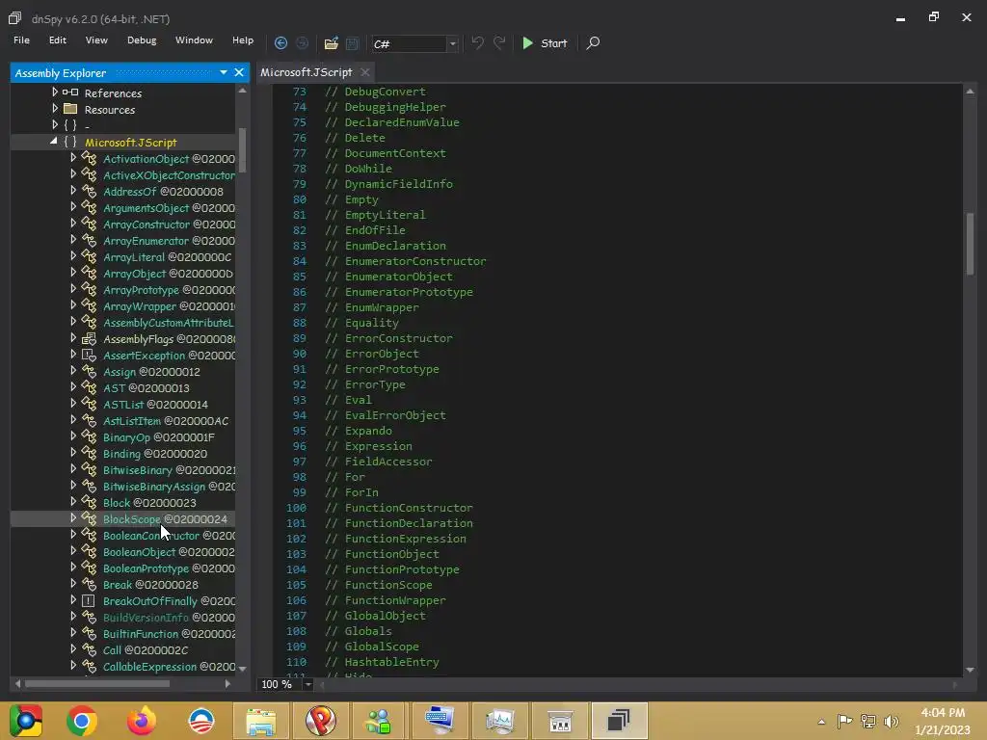Image resolution: width=987 pixels, height=740 pixels.
Task: Click the Save All toolbar icon
Action: click(353, 43)
